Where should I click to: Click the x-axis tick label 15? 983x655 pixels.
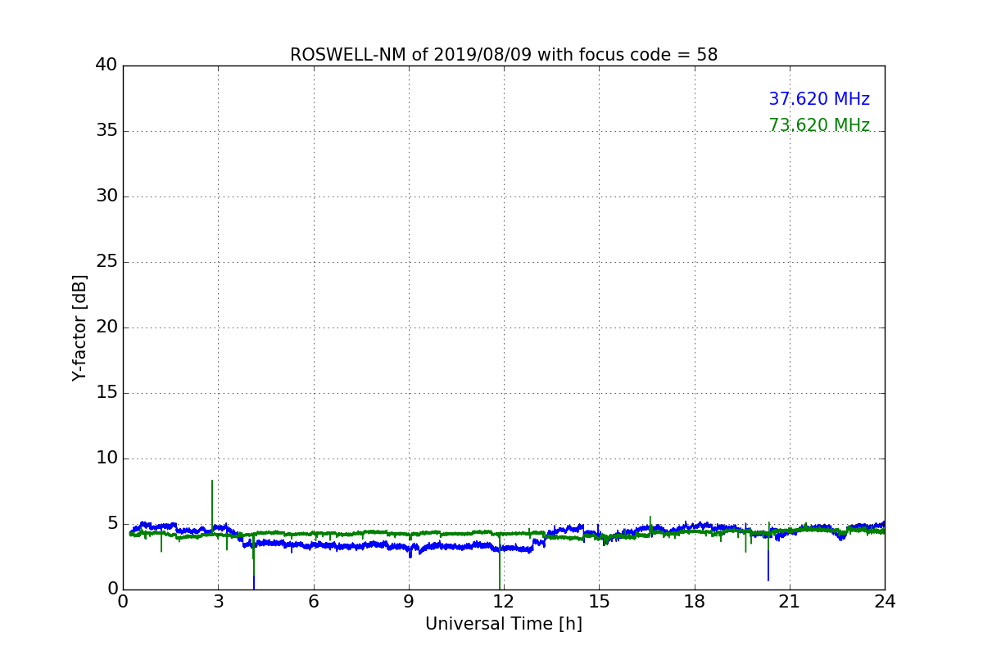599,602
